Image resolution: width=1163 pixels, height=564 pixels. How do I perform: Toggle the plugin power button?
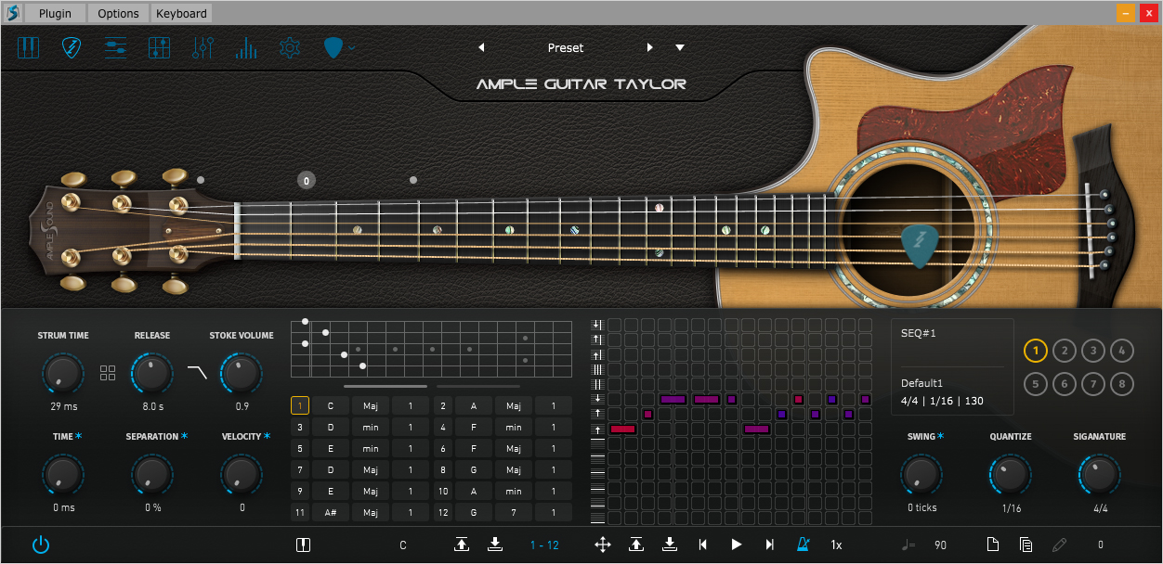(41, 545)
